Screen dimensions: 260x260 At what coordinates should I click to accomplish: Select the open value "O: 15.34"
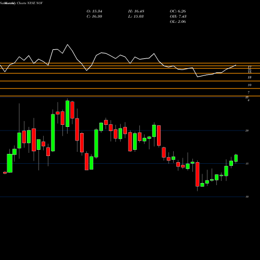[x=94, y=11]
